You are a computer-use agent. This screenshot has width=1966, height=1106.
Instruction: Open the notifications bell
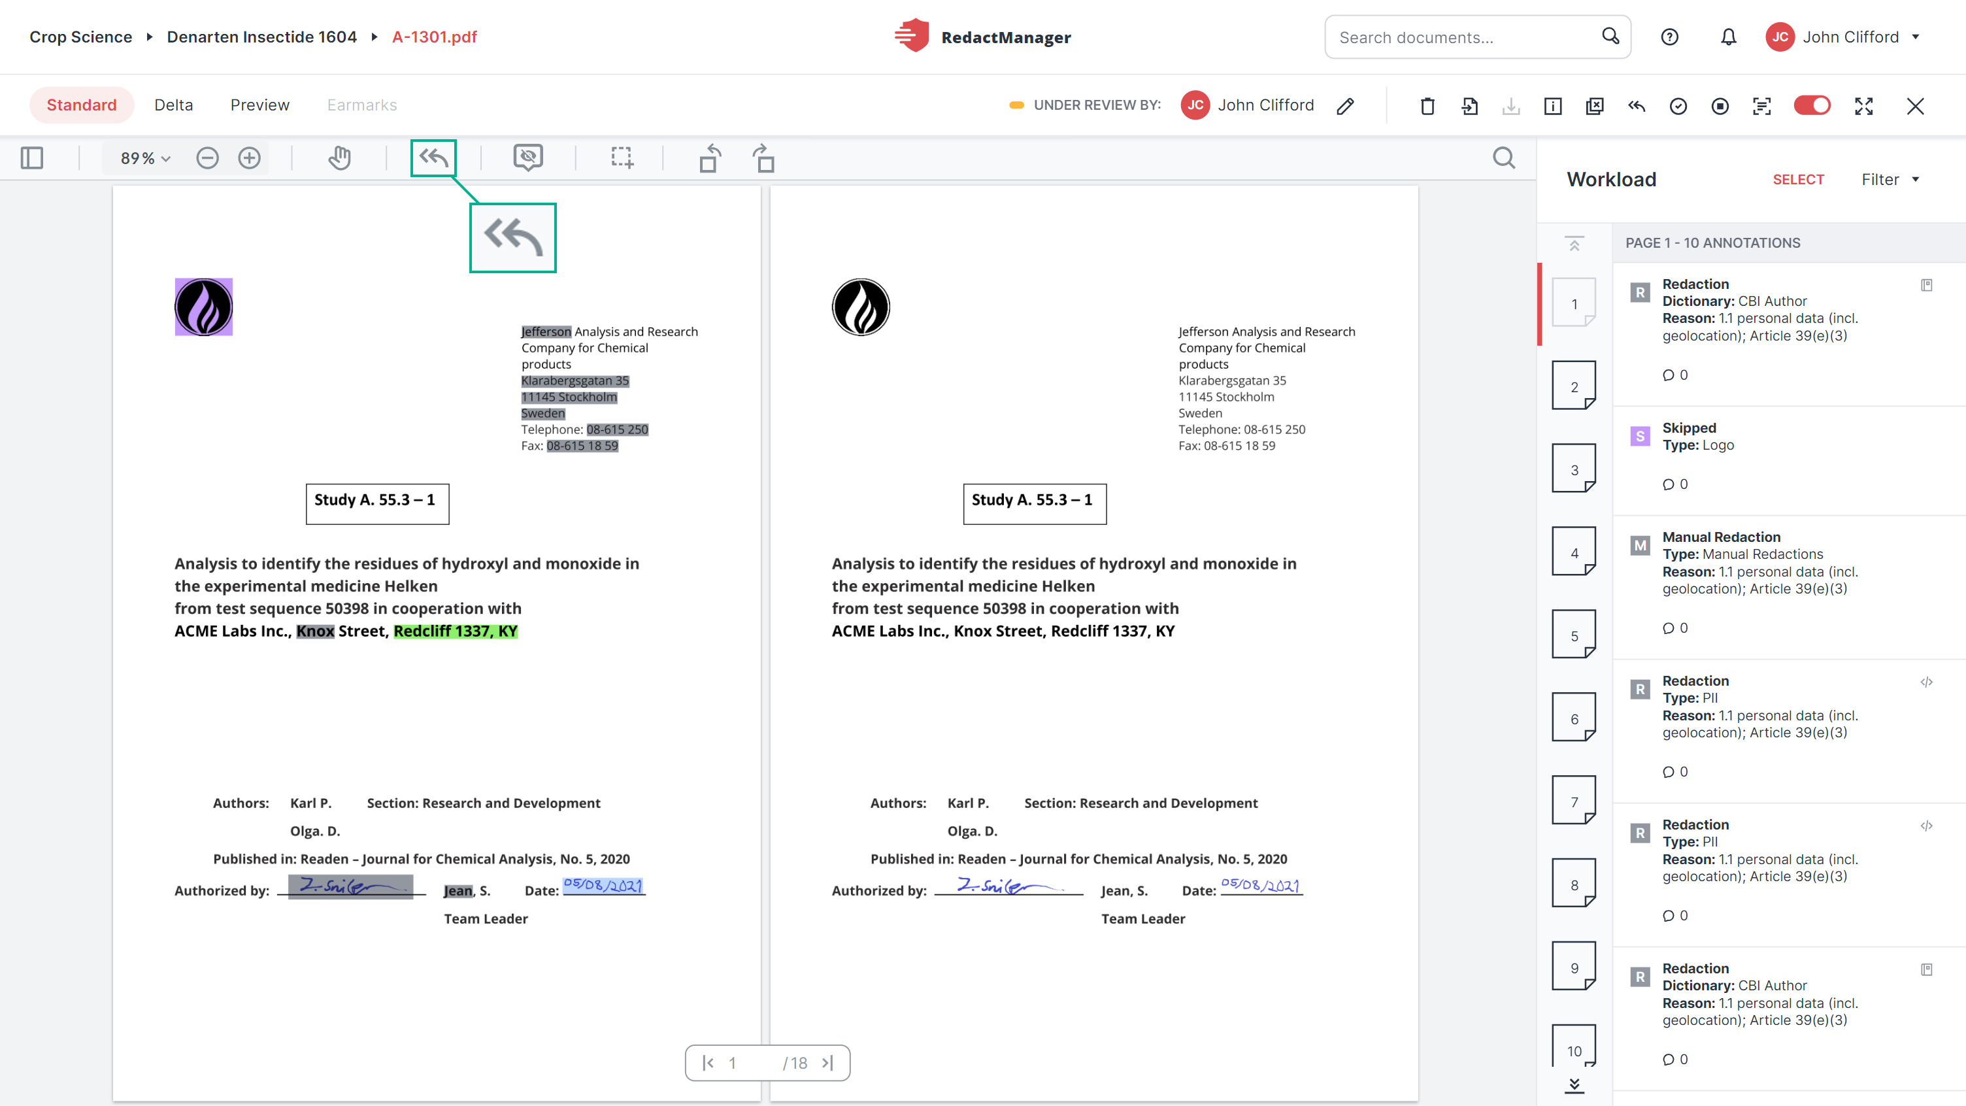1729,37
